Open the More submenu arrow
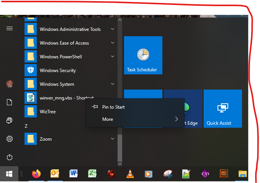260x183 pixels. coord(177,119)
